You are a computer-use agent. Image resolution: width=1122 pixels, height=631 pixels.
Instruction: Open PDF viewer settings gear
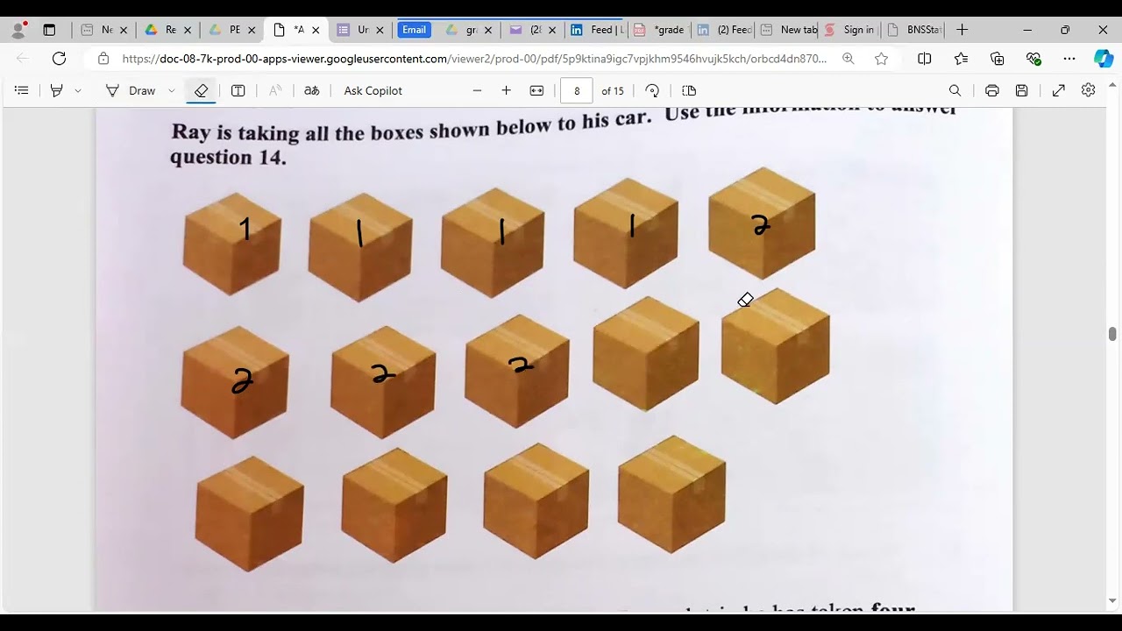1088,90
